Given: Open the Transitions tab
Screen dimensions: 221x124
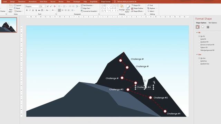Looking at the screenshot, I should [22, 1].
